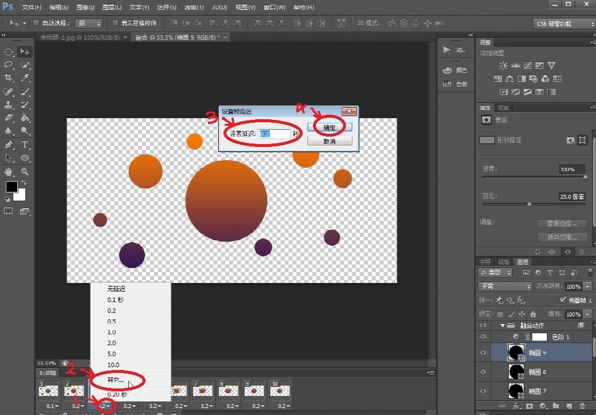596x415 pixels.
Task: Hide the 椭圆 8 layer
Action: [483, 372]
